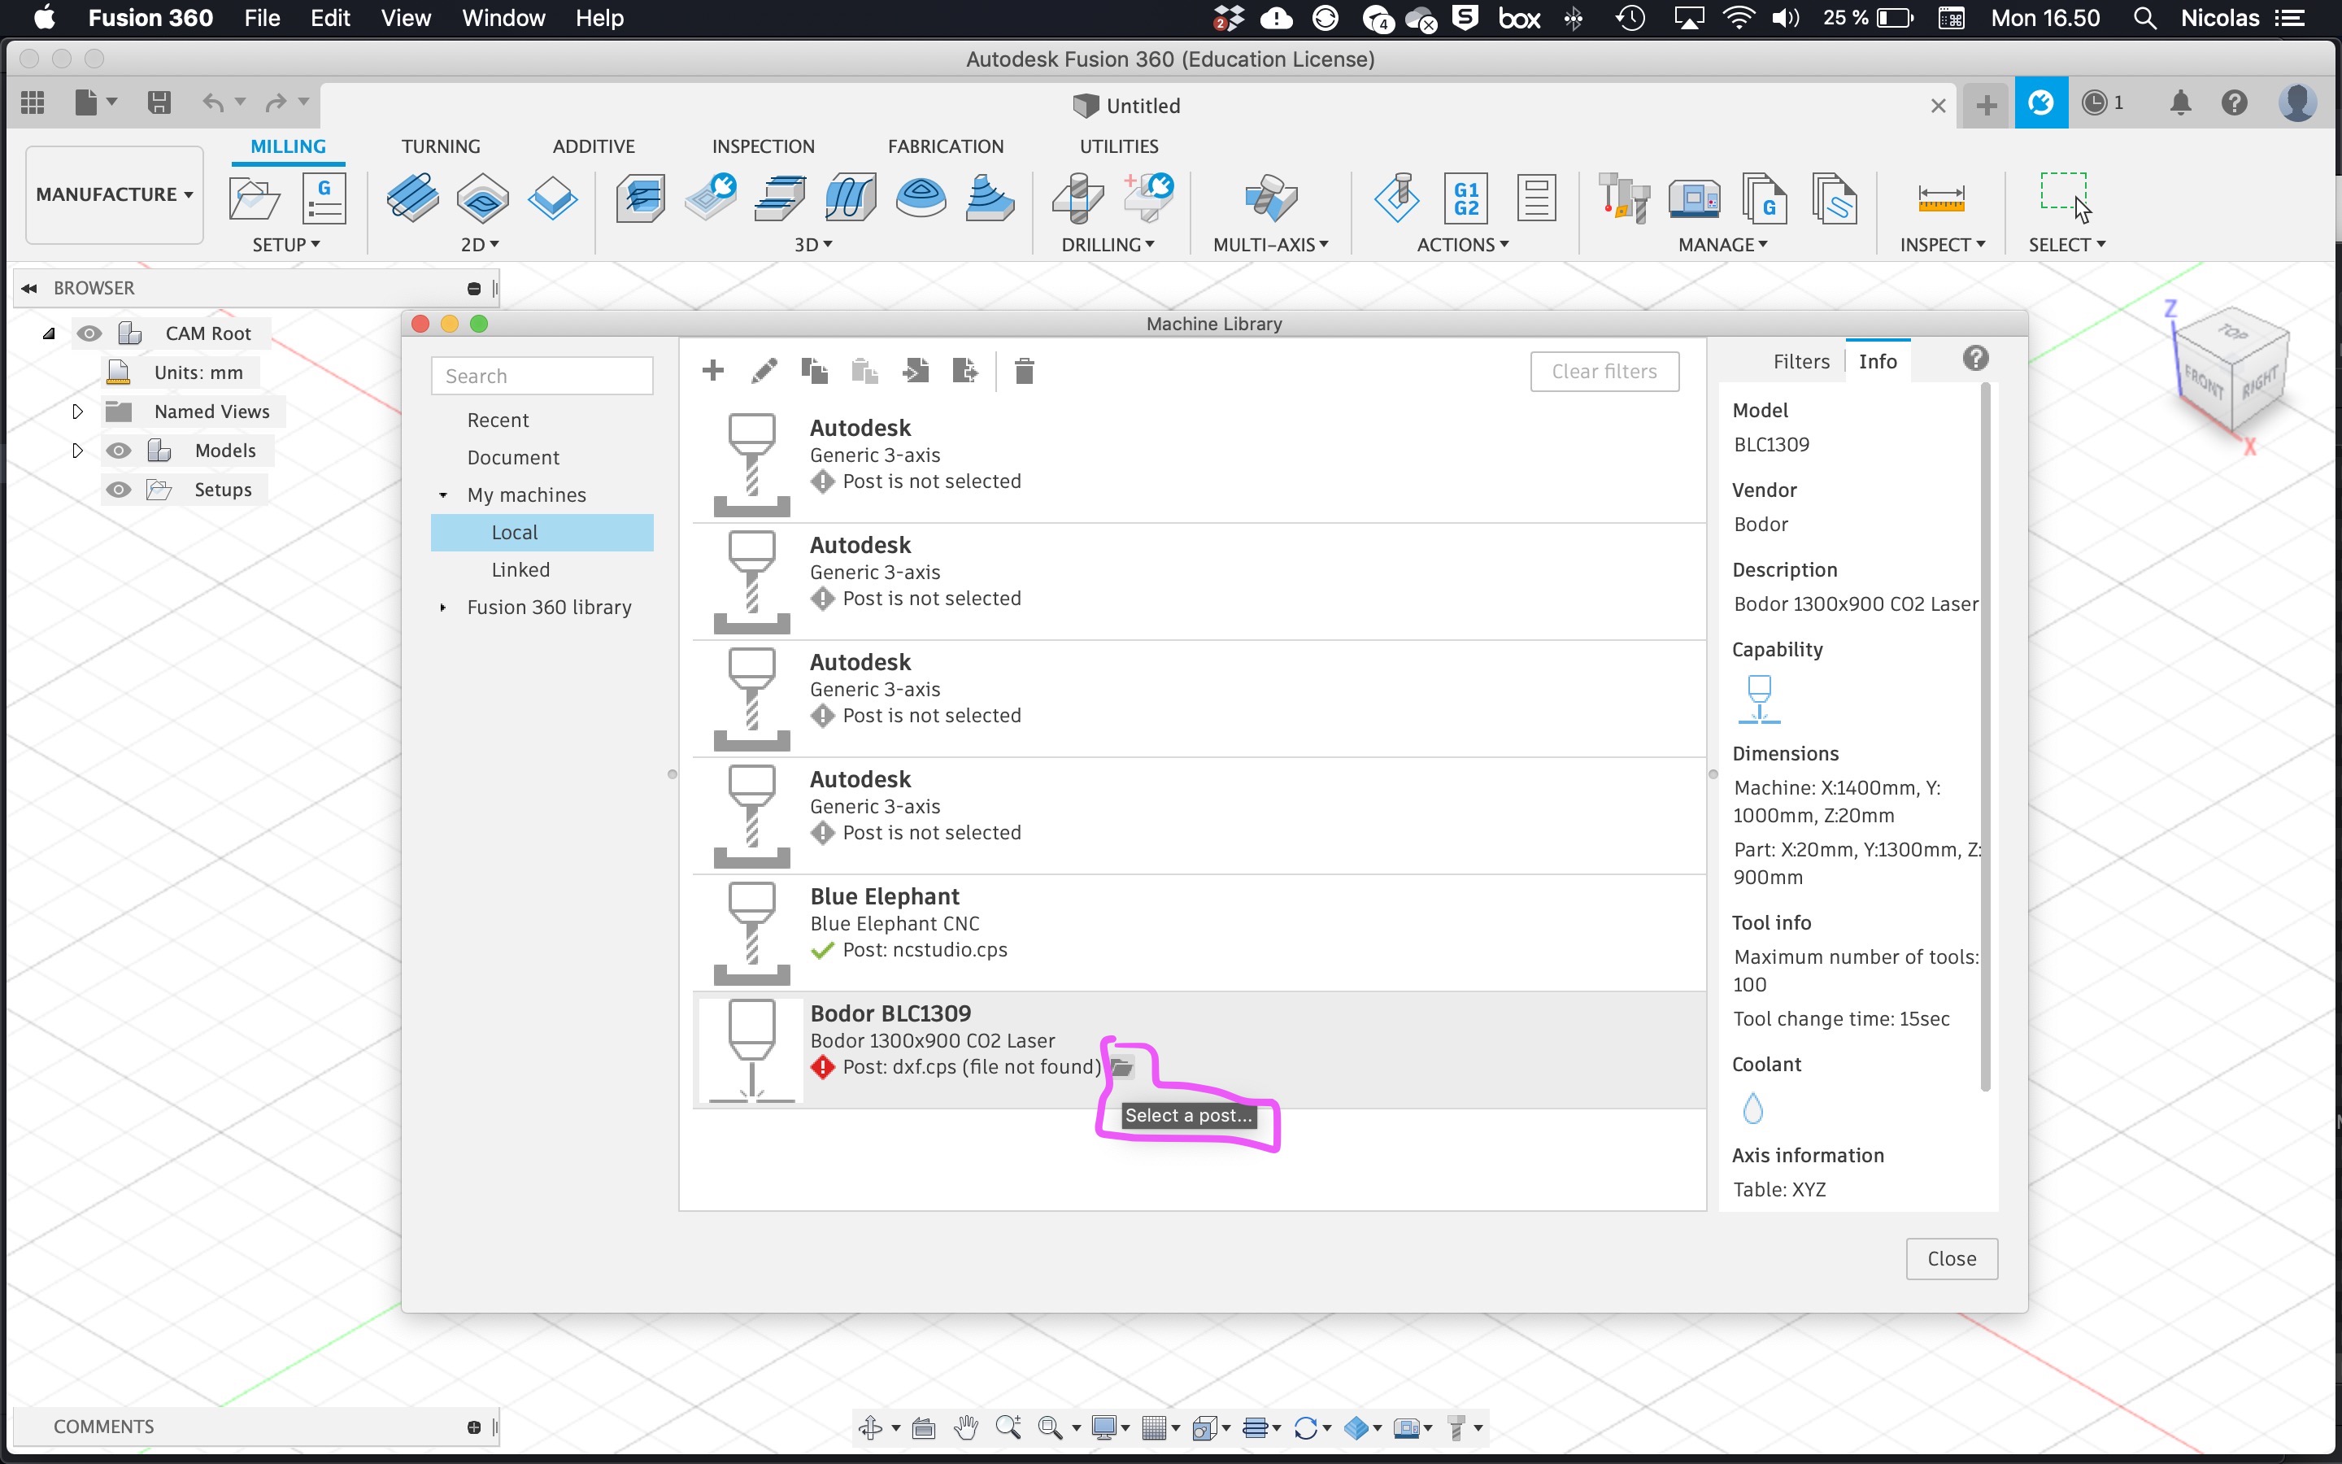The height and width of the screenshot is (1464, 2342).
Task: Open the Tool Library icon
Action: click(x=1624, y=198)
